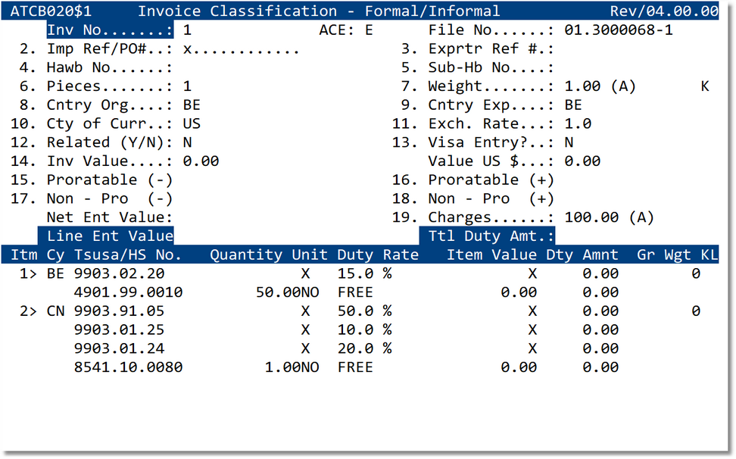Click the Item Value column header

(491, 254)
